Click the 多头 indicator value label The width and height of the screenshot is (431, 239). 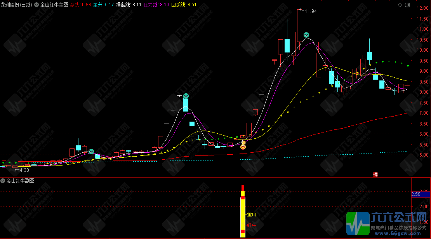pyautogui.click(x=80, y=5)
